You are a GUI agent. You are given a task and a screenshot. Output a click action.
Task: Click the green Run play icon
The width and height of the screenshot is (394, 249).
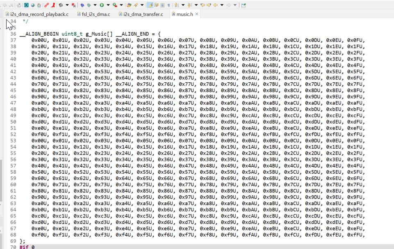(102, 5)
